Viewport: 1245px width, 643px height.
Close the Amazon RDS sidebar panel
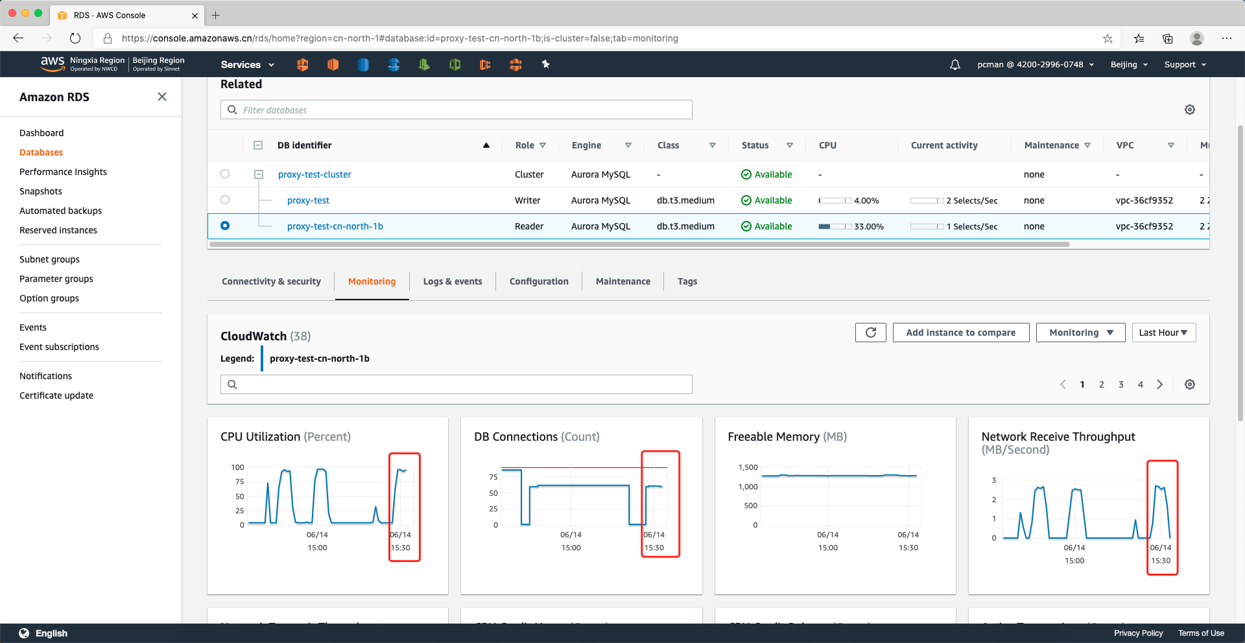click(162, 97)
